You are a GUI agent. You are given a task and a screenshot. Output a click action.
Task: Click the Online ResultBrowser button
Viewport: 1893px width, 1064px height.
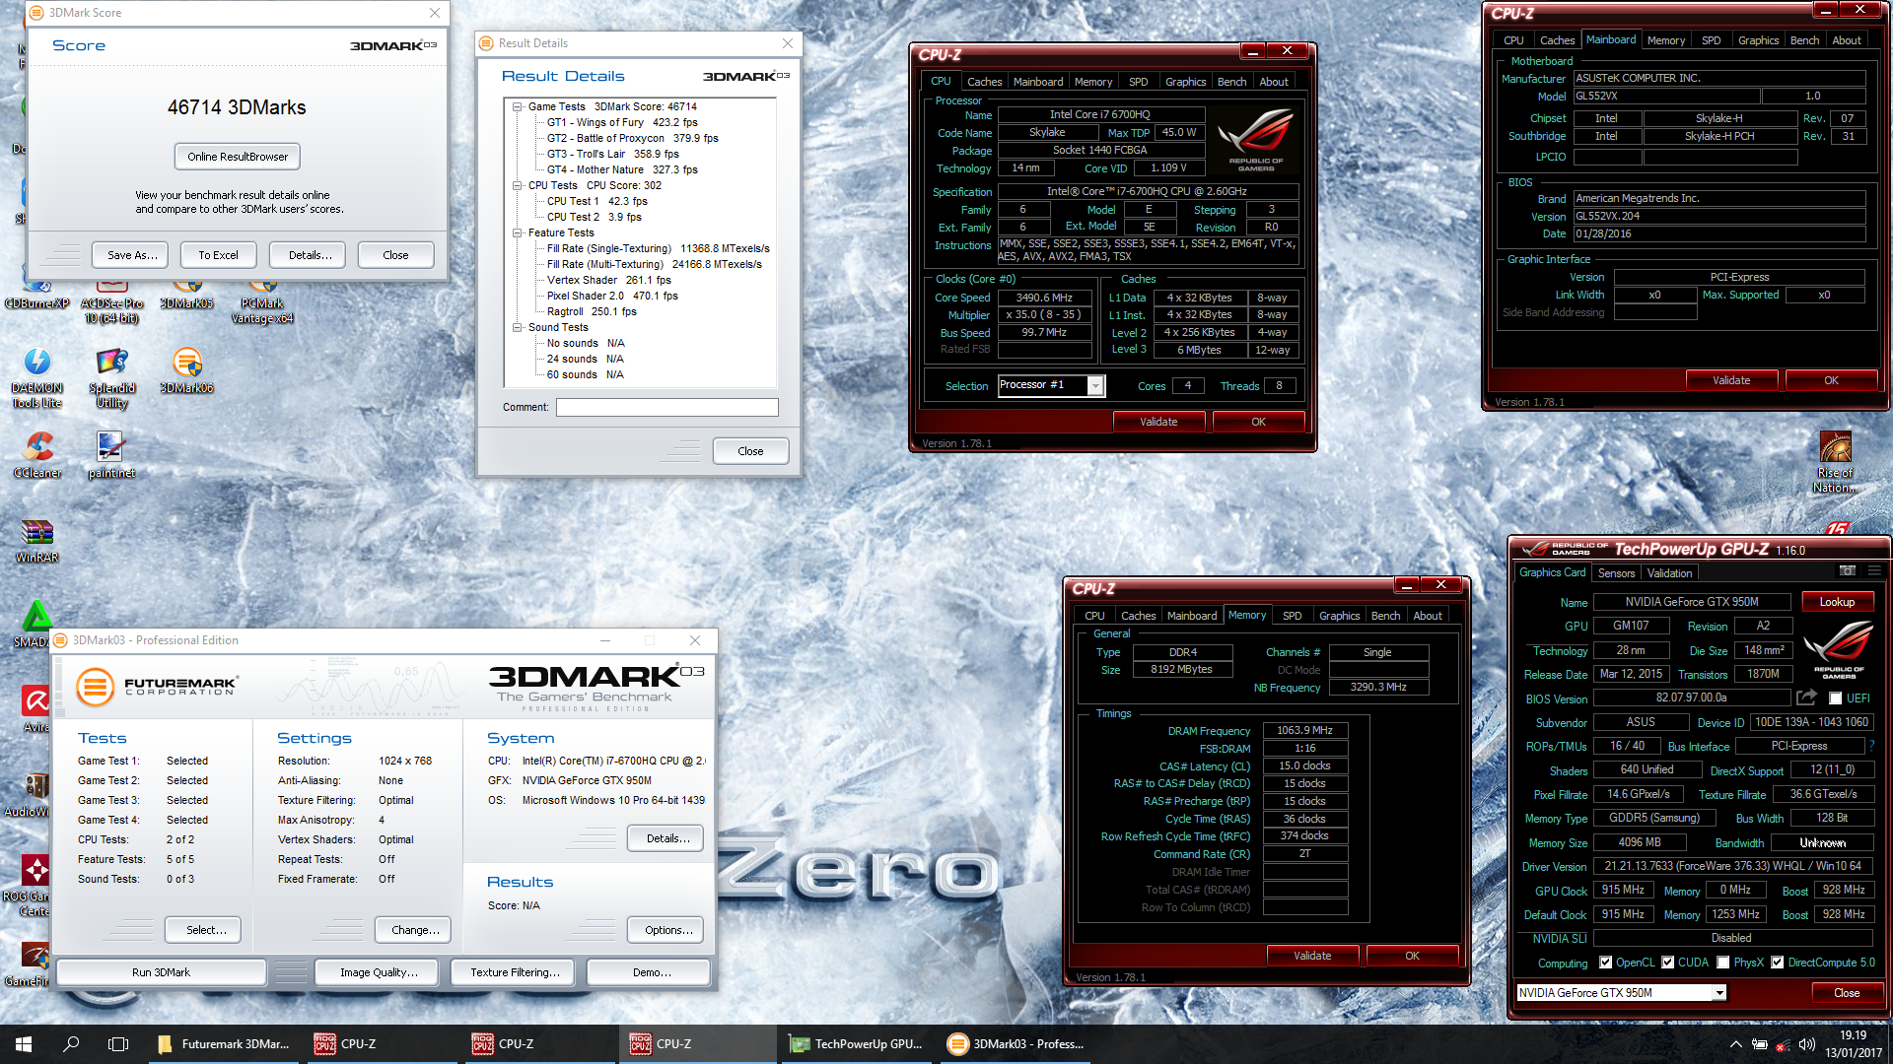238,157
